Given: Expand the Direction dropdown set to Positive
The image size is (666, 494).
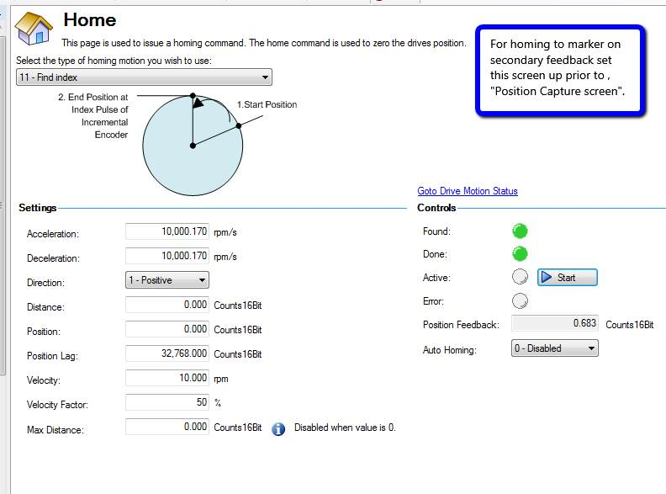Looking at the screenshot, I should (167, 280).
